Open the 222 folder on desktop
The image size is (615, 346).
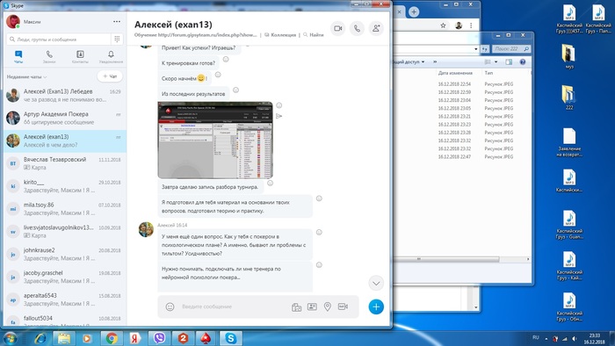569,97
